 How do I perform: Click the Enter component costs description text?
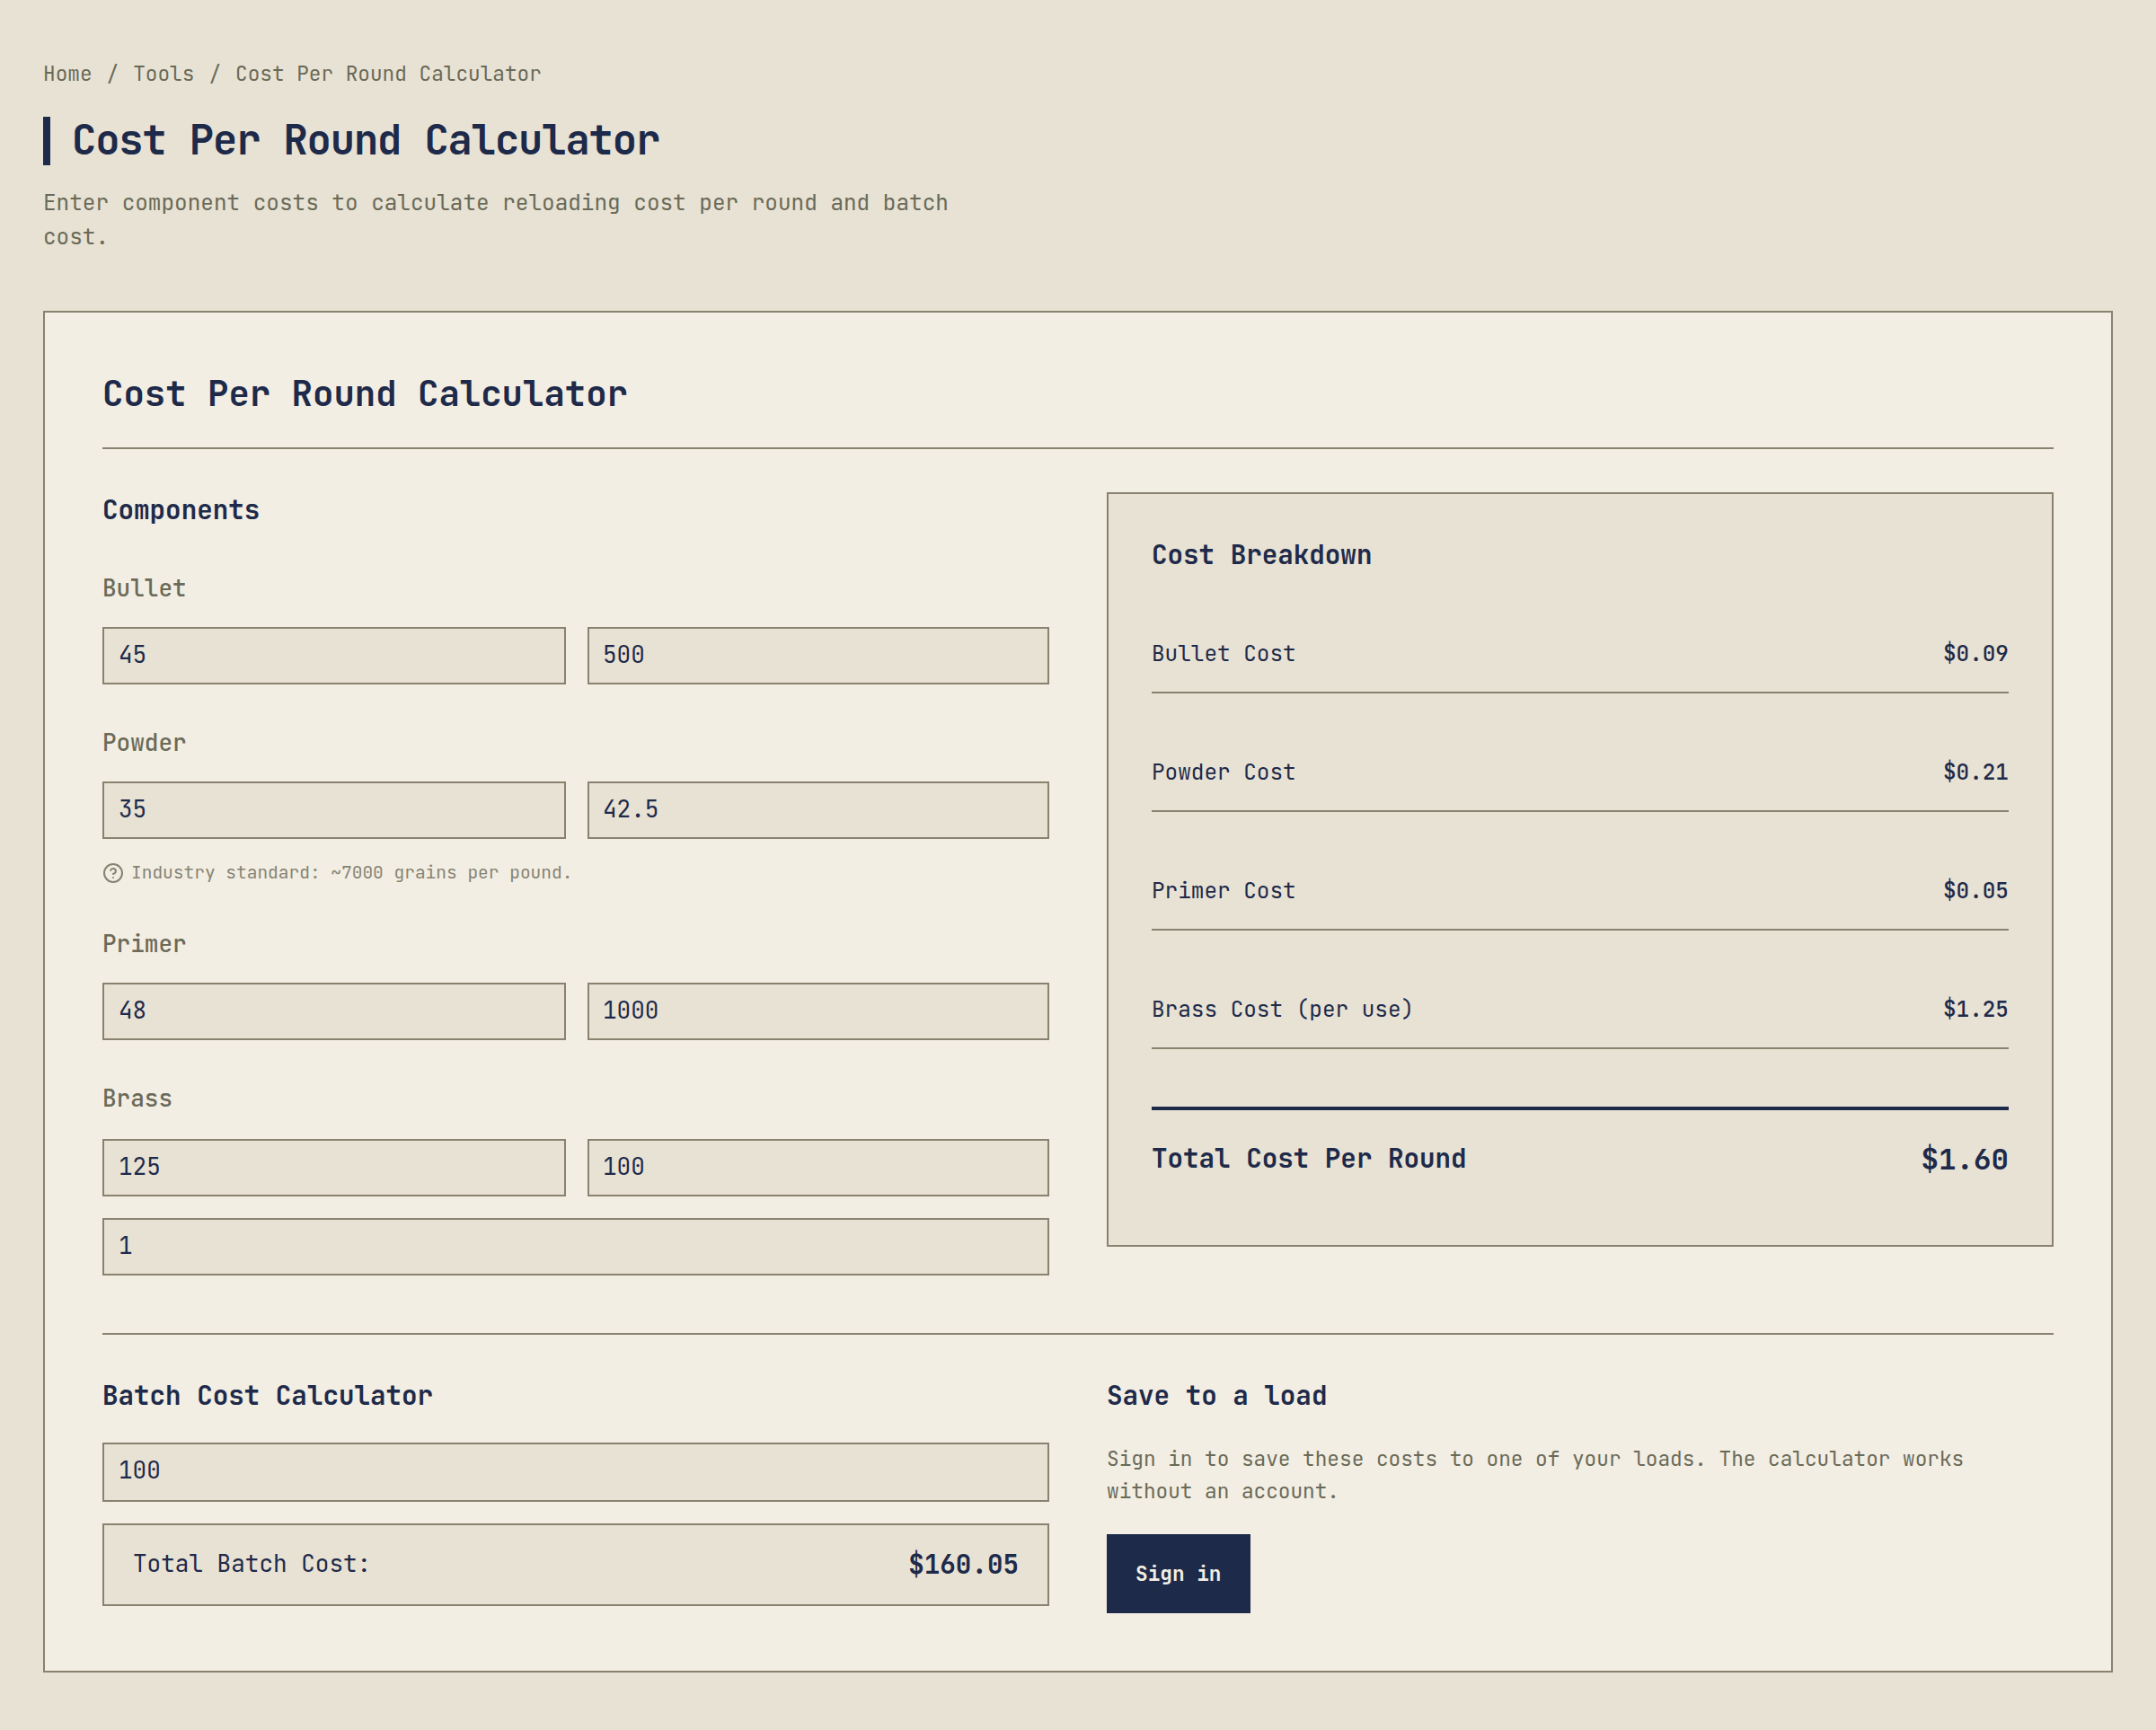496,220
